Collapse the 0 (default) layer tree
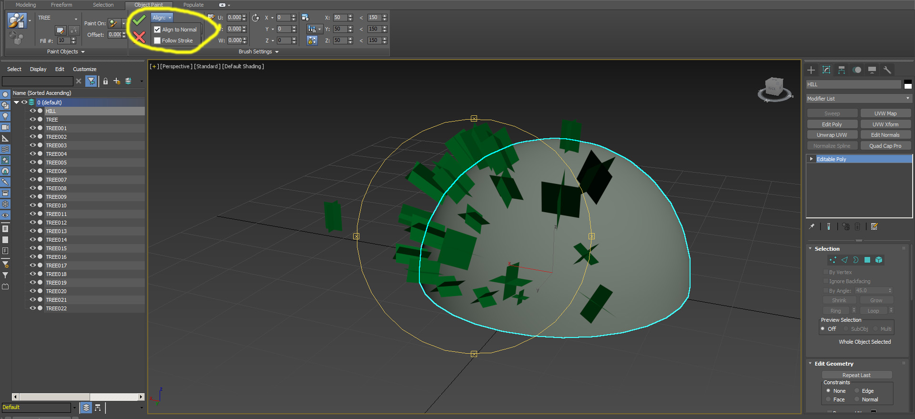915x419 pixels. (x=17, y=102)
